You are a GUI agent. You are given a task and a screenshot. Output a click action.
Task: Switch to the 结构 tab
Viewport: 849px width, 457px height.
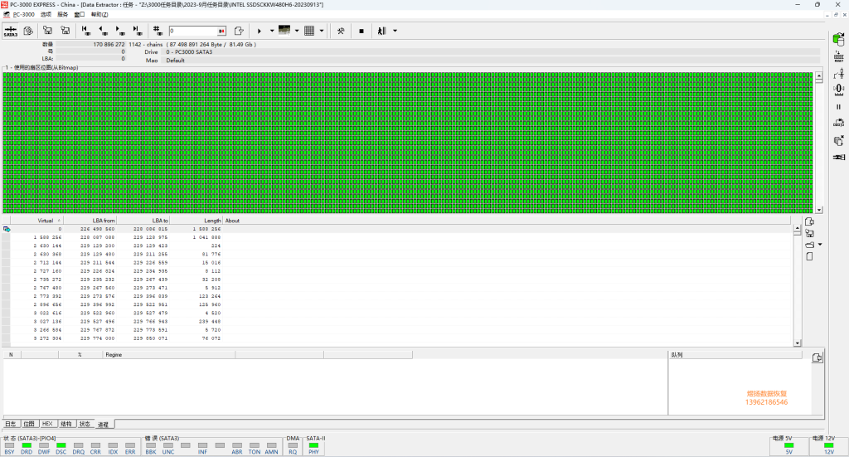click(x=66, y=424)
